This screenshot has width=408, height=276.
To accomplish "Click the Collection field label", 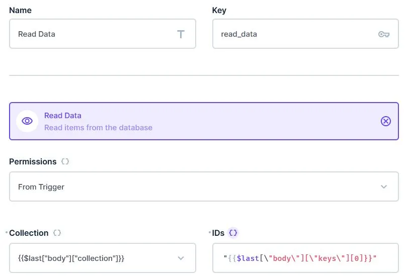I will (29, 233).
